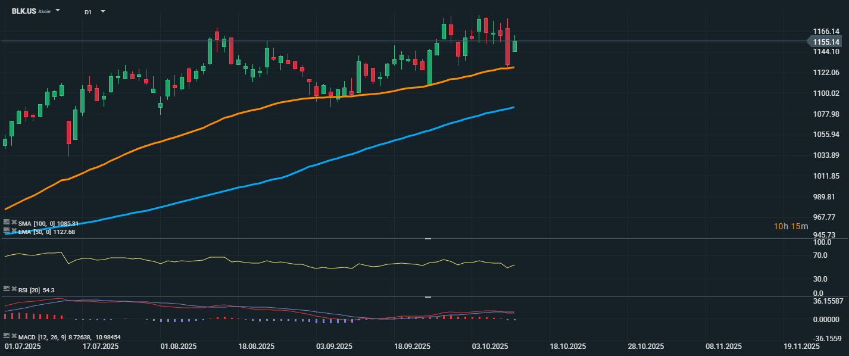
Task: Click the BLK.US ticker name
Action: point(23,11)
